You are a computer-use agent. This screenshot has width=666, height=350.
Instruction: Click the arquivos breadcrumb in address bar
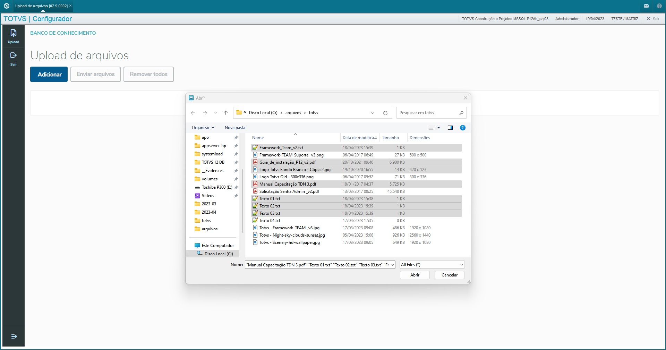tap(293, 113)
